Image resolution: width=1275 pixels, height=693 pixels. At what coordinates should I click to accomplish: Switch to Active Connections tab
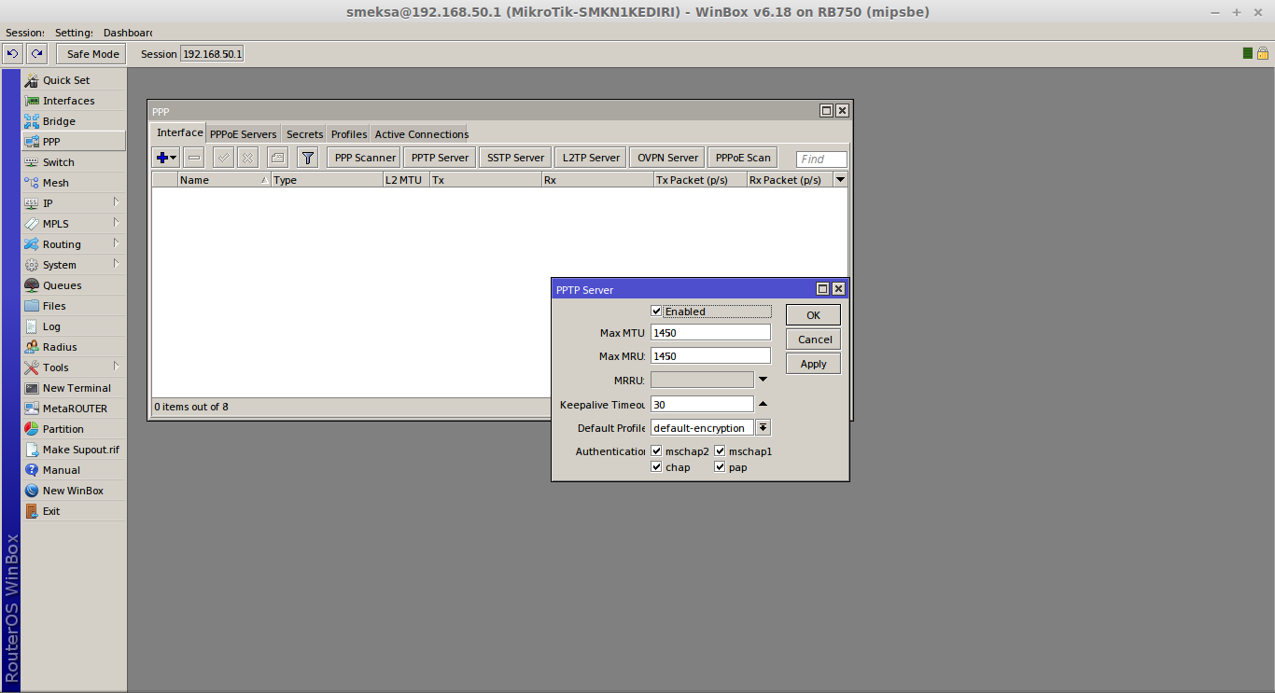click(422, 134)
